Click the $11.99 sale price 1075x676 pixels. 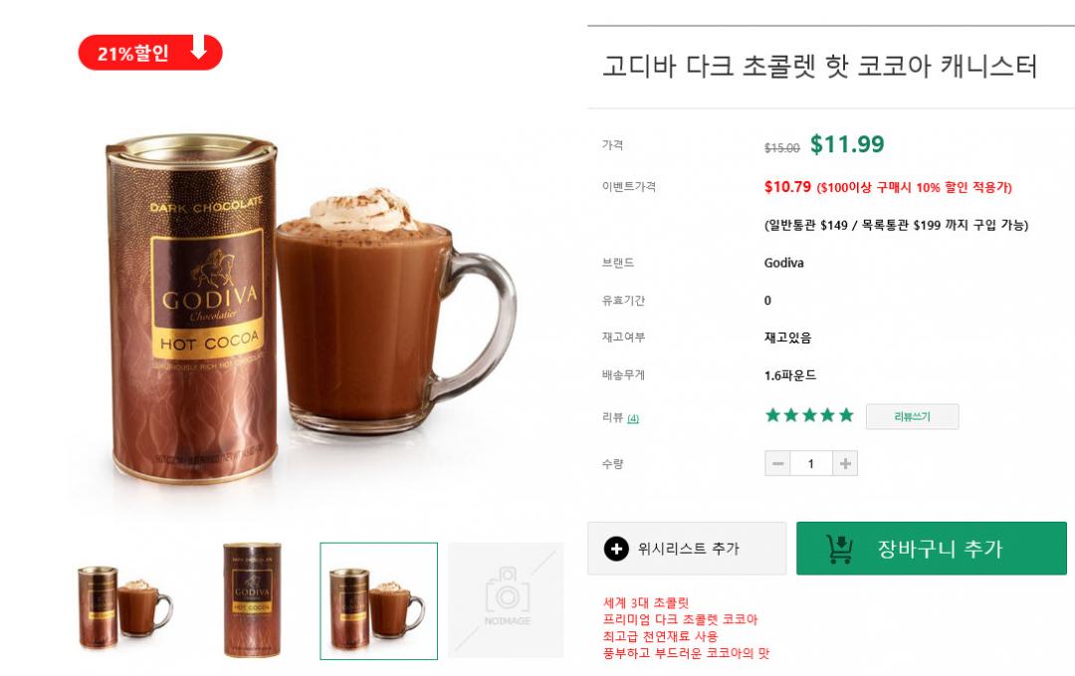847,144
